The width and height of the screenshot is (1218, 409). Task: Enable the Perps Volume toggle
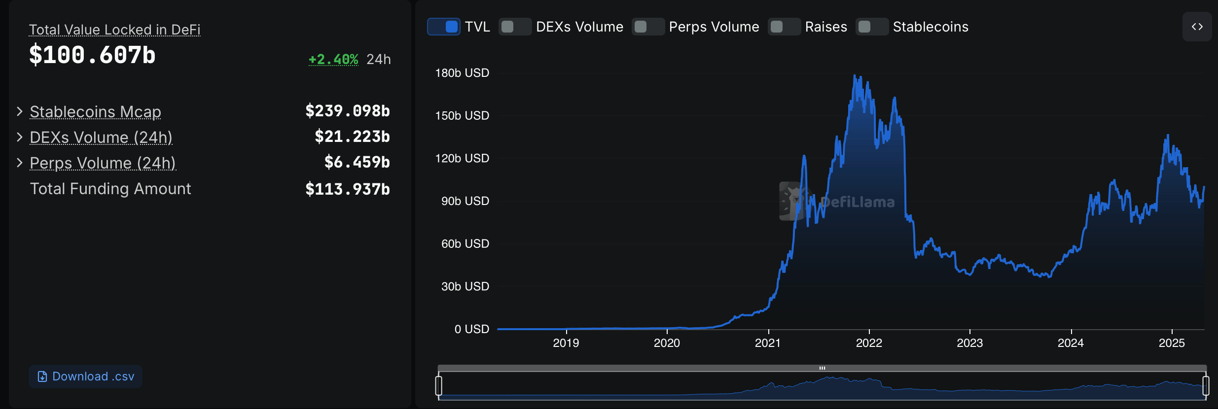[x=648, y=27]
